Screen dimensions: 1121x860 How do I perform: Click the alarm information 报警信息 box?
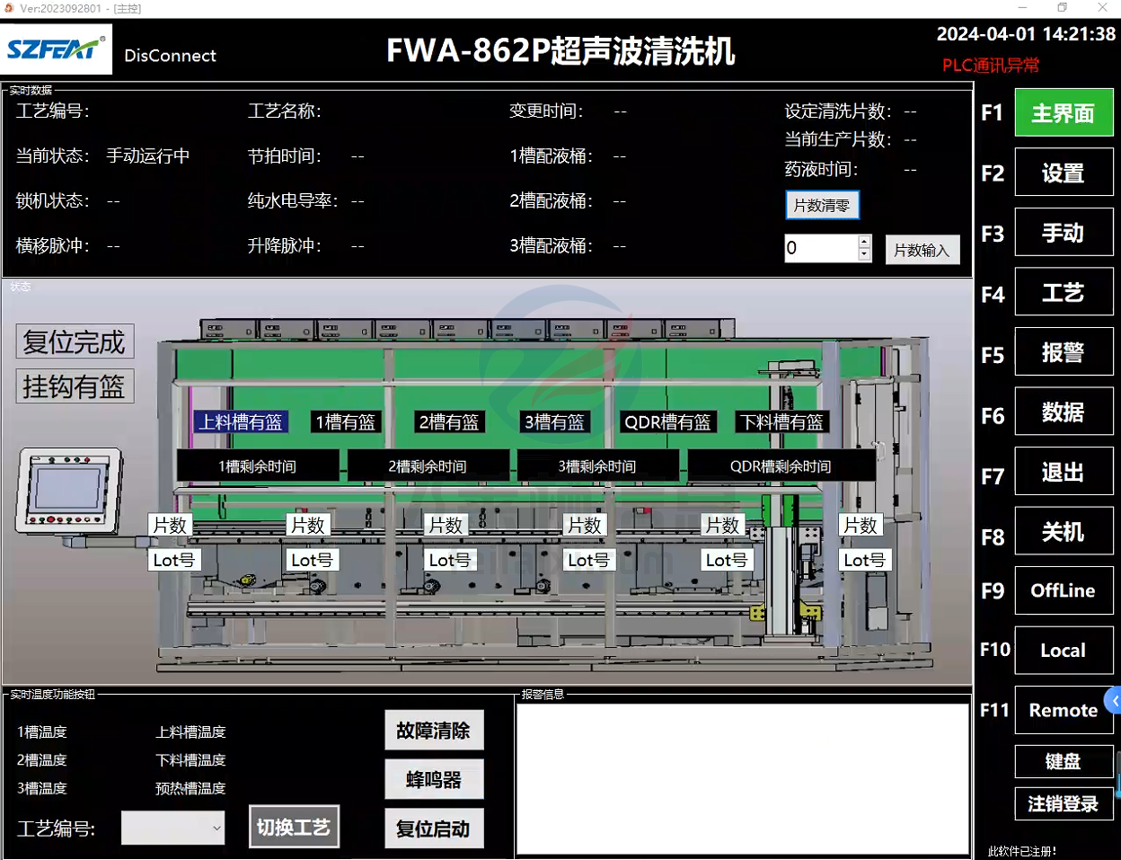pyautogui.click(x=743, y=778)
